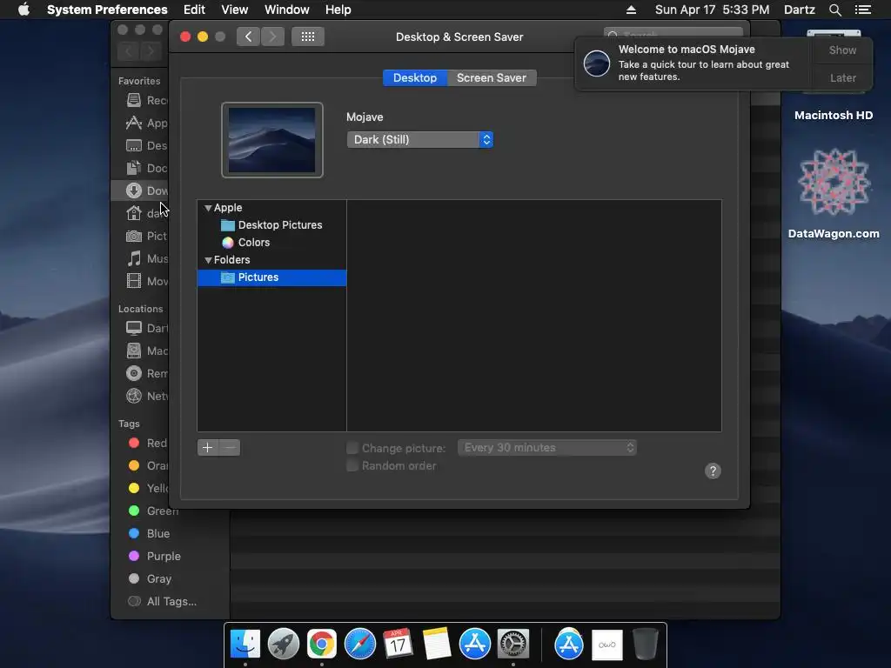Open the owo document icon in Dock
Viewport: 891px width, 668px height.
click(606, 645)
